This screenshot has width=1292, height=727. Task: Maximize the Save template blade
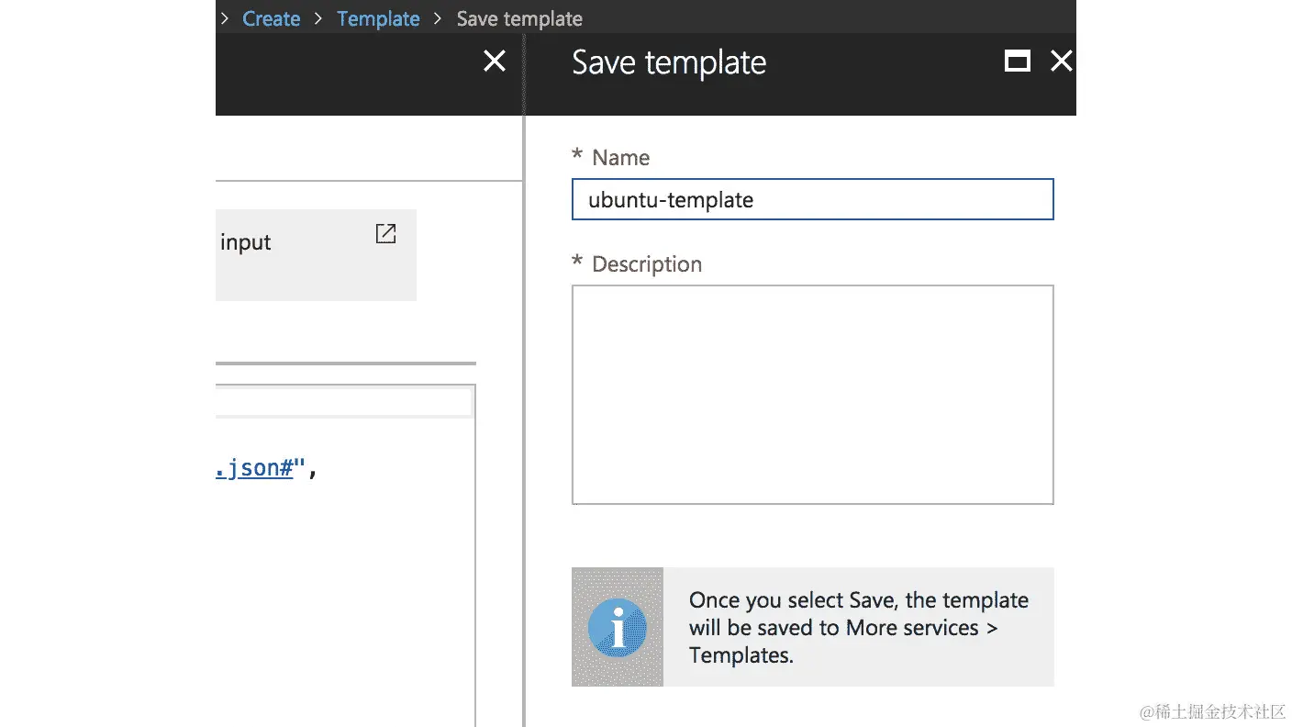1017,61
